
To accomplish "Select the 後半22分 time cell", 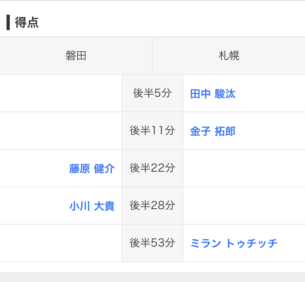I will coord(152,168).
